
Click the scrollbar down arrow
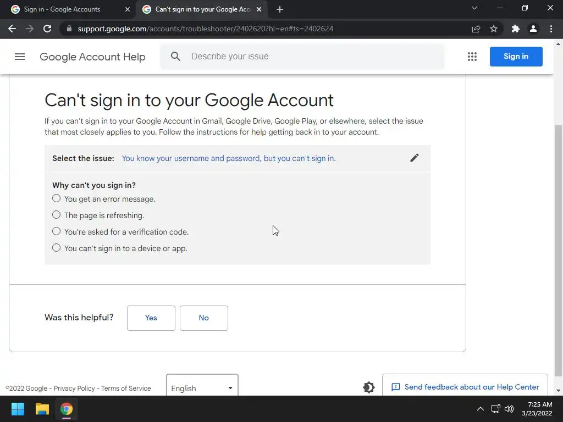tap(558, 391)
